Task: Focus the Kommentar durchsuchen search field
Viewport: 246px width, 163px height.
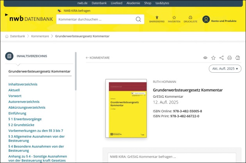Action: pos(96,19)
